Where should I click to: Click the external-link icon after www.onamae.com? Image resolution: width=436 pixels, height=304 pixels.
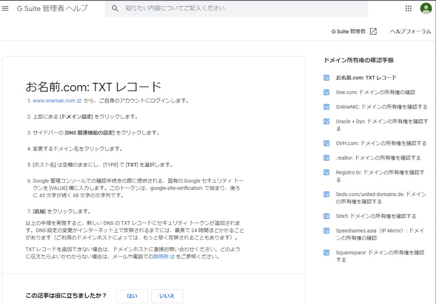78,100
